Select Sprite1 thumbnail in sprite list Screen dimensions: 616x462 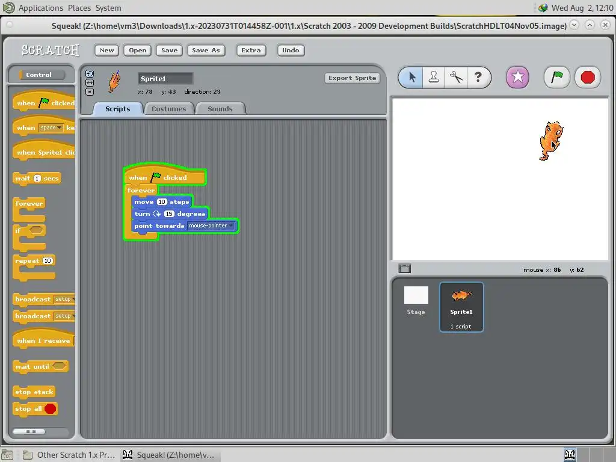(461, 307)
